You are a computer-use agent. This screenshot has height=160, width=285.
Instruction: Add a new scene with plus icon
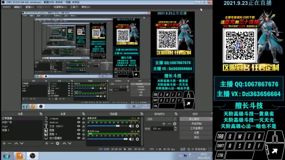coord(4,143)
